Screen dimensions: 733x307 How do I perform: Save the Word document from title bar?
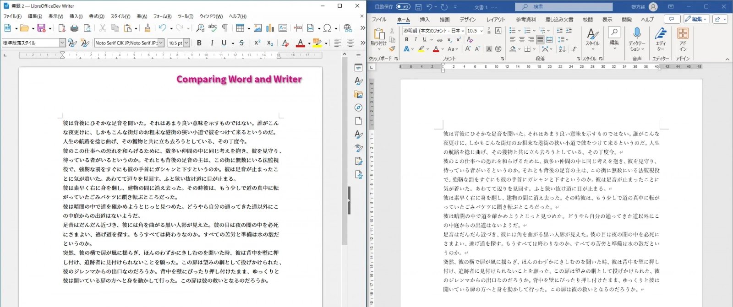tap(418, 7)
